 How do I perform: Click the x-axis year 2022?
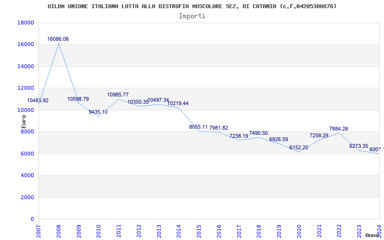pos(339,231)
